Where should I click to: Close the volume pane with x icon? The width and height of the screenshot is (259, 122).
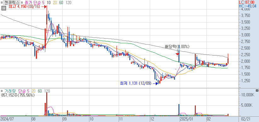click(x=257, y=90)
